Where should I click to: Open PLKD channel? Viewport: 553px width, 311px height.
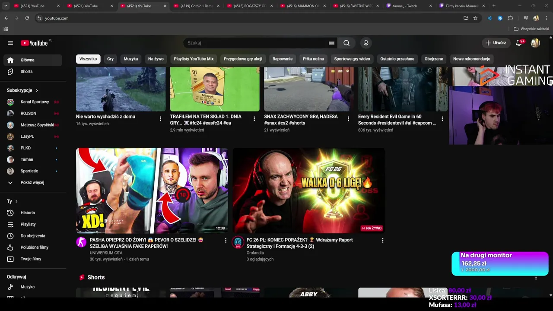33,148
